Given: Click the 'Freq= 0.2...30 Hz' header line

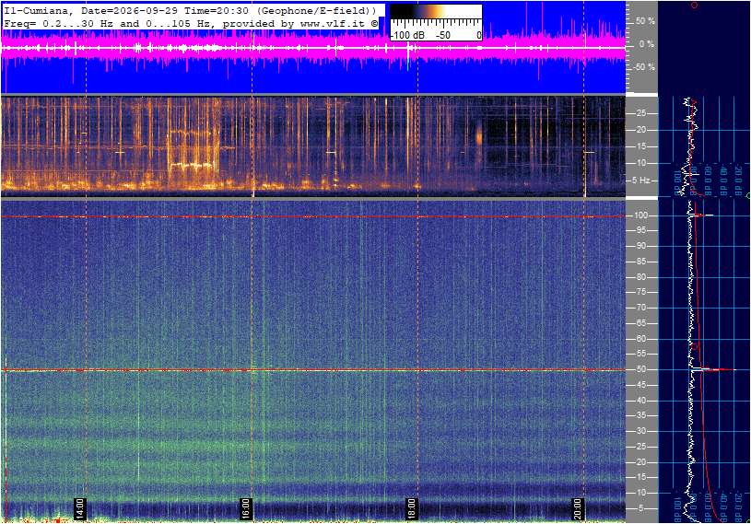Looking at the screenshot, I should pos(191,23).
